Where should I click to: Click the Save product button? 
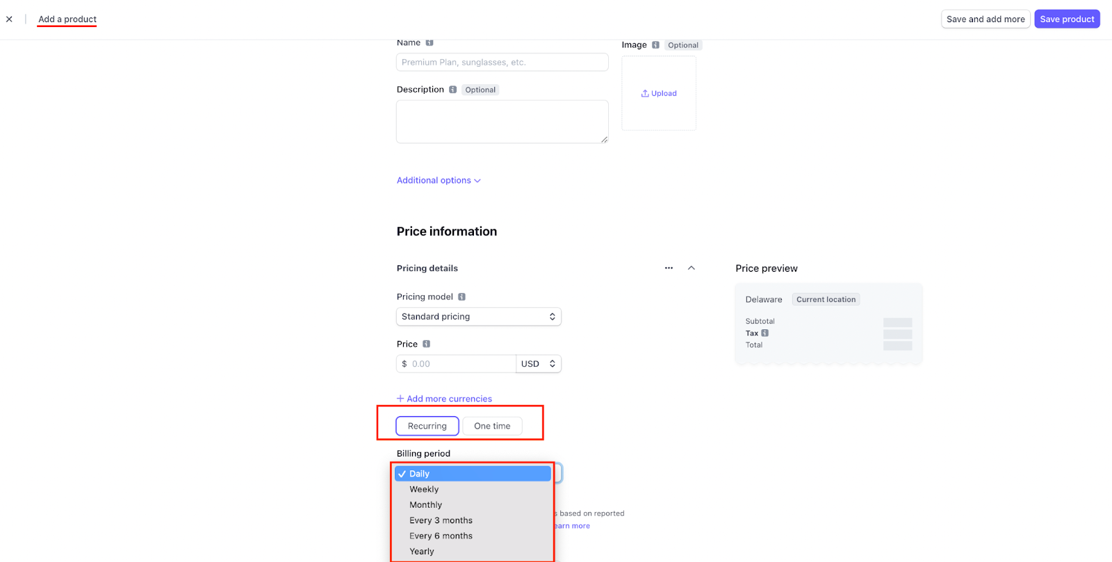[x=1066, y=19]
